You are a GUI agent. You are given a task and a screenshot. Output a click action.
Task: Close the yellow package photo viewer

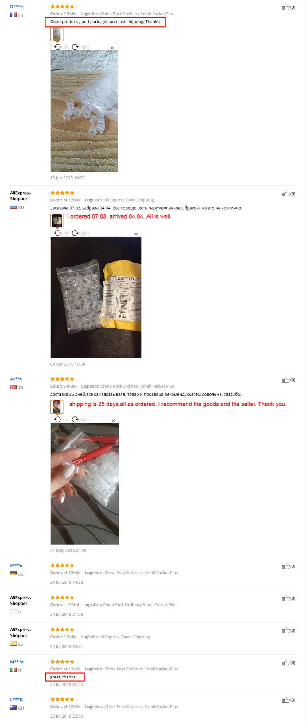point(136,234)
